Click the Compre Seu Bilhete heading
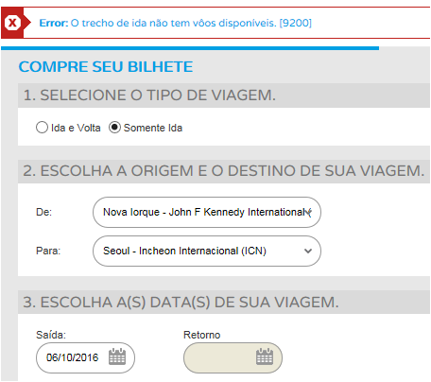Screen dimensions: 431x382 point(106,67)
